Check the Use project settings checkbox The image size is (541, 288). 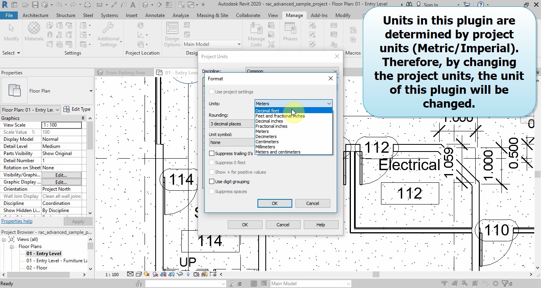tap(212, 92)
